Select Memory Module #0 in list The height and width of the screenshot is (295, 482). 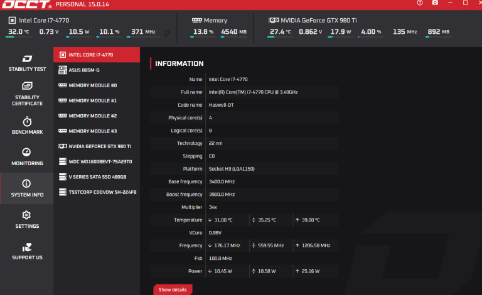click(96, 85)
